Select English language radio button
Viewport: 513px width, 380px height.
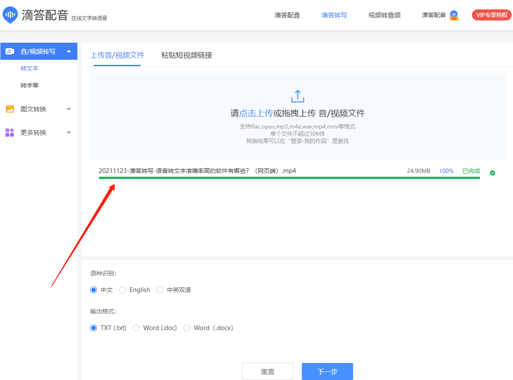(x=123, y=290)
